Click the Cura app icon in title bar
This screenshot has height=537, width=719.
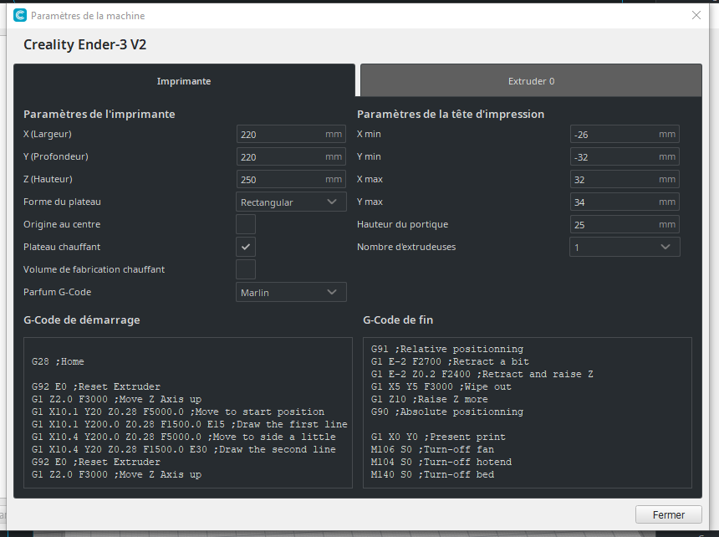[20, 16]
